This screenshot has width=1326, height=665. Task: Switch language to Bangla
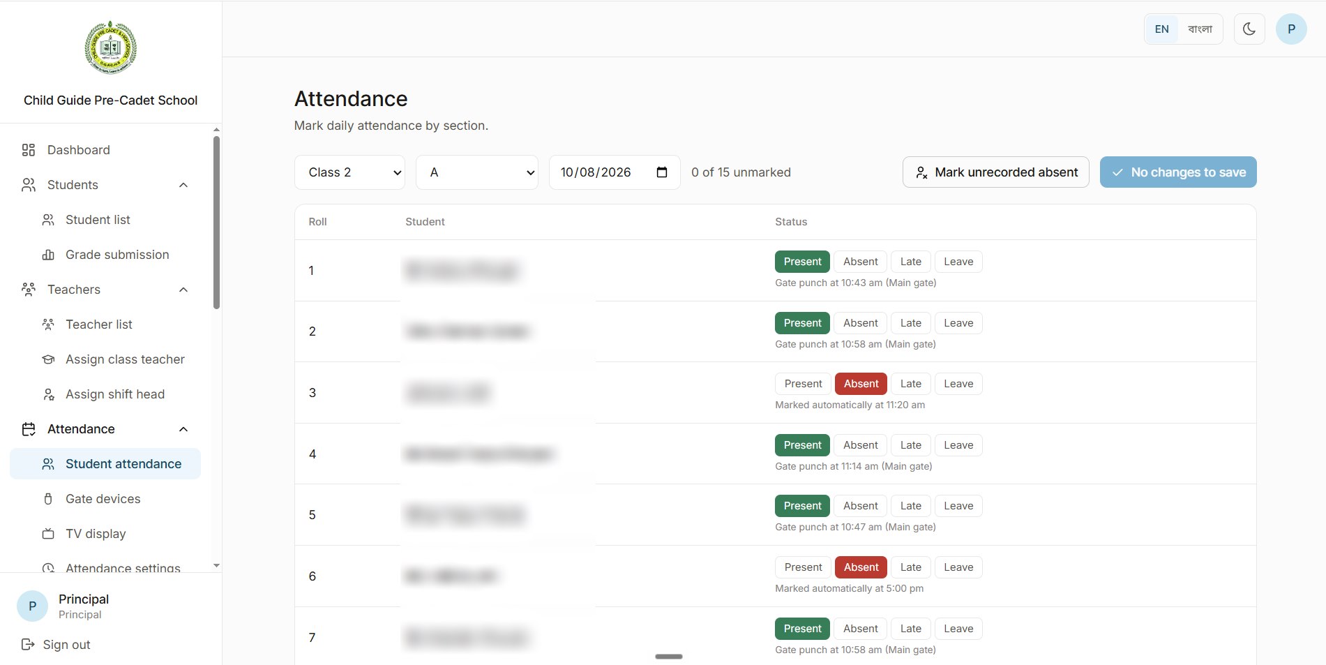click(x=1200, y=29)
